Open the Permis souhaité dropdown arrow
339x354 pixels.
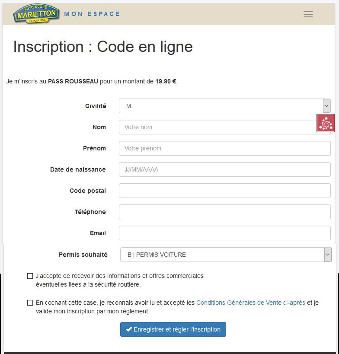pos(328,255)
